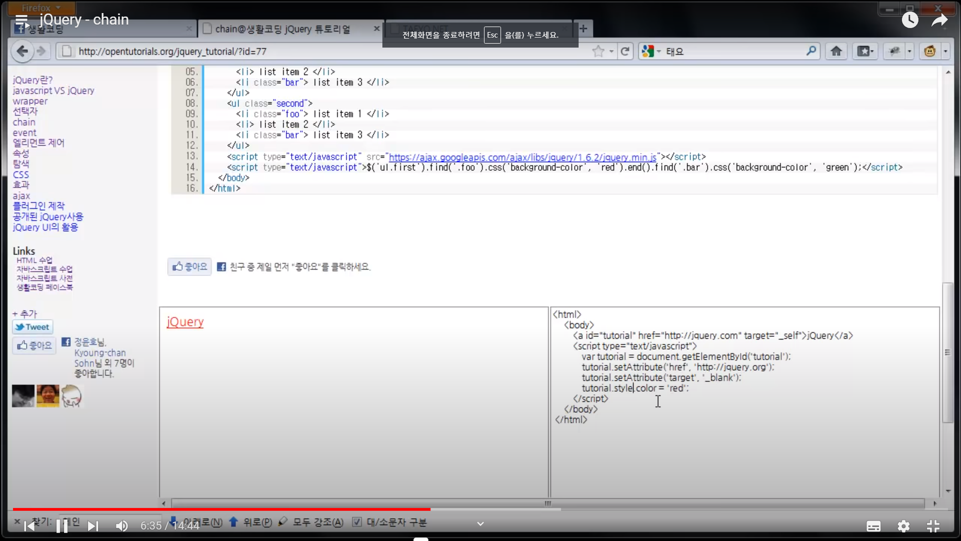Open the Watch later clock icon

(x=910, y=20)
